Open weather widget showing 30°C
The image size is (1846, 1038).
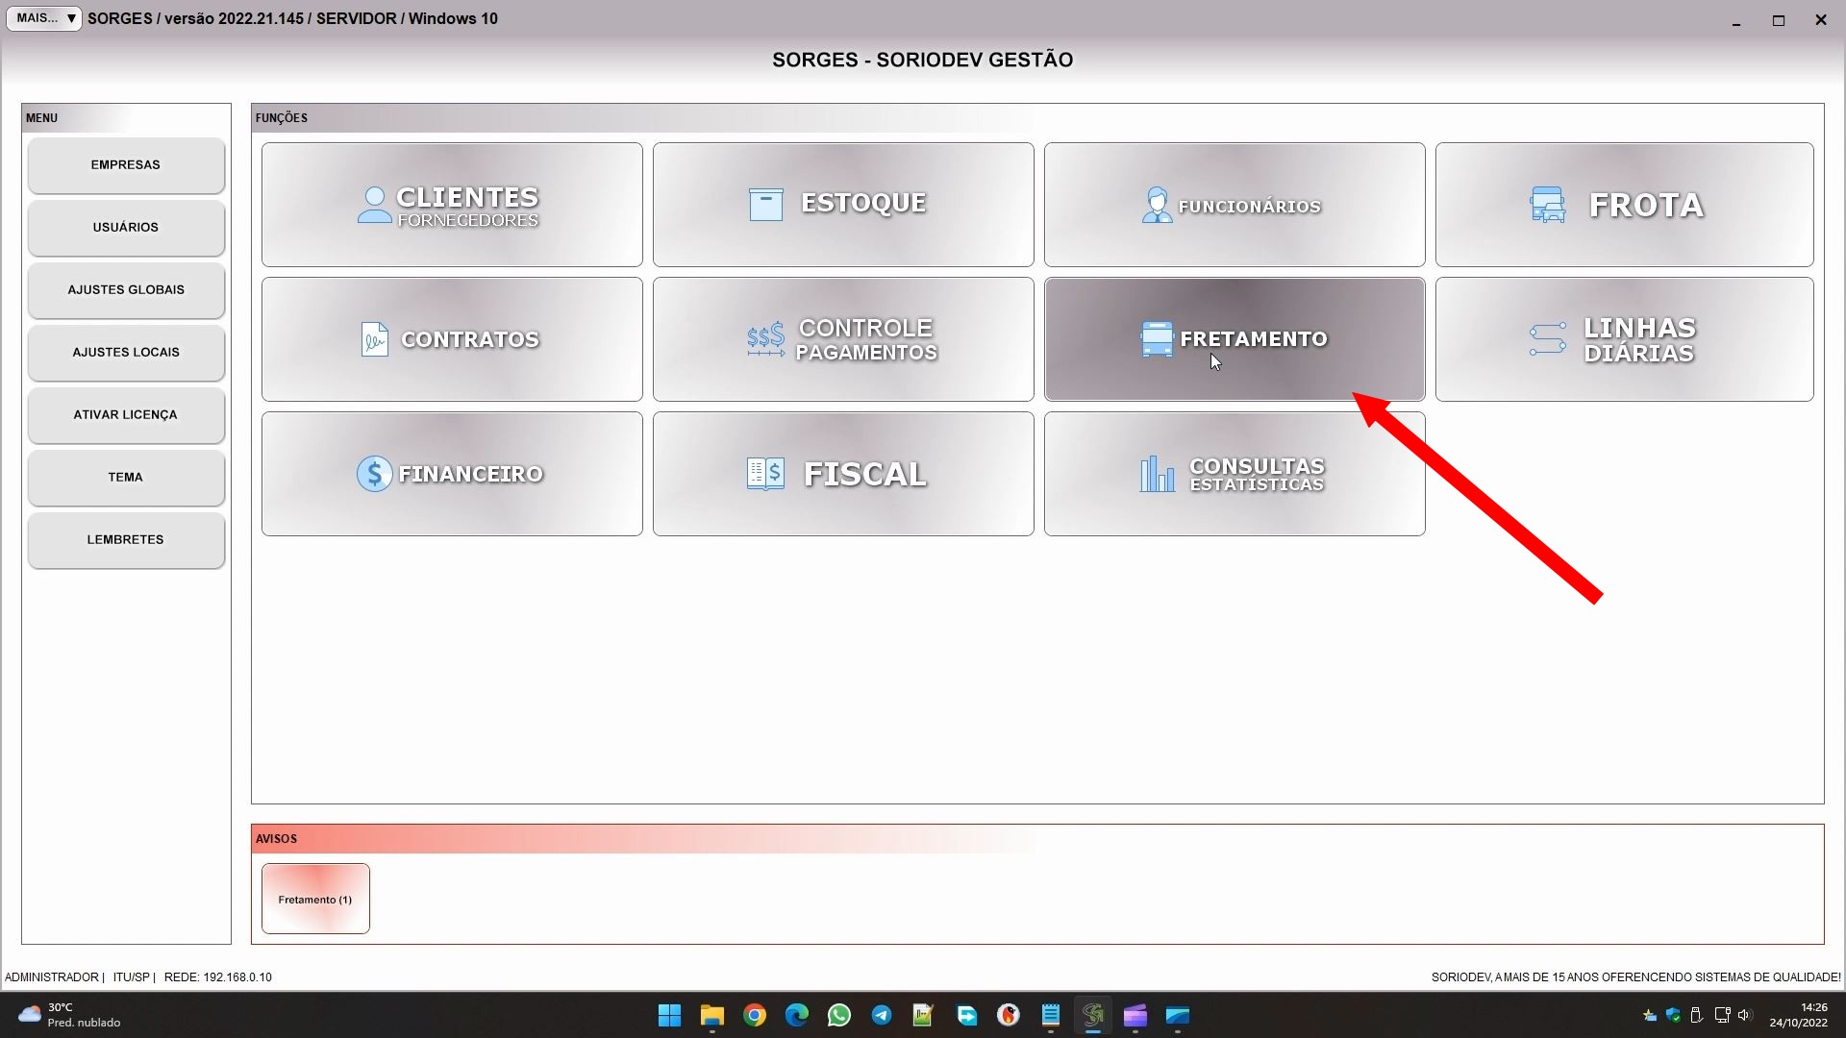69,1015
